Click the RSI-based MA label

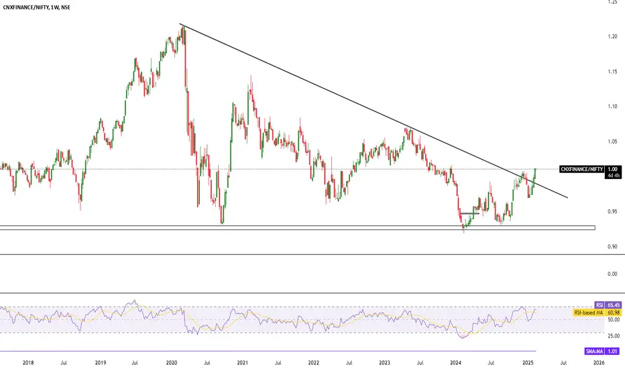589,313
